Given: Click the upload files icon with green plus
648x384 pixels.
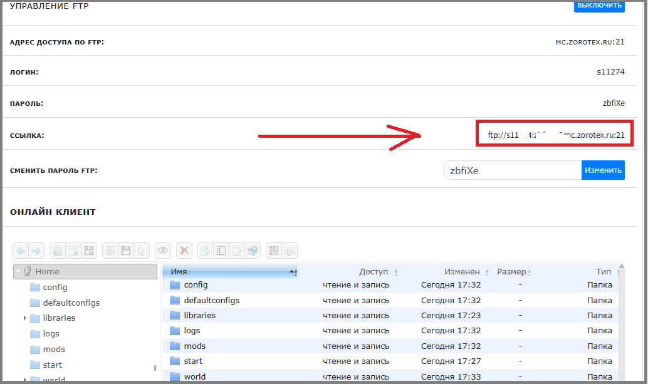Looking at the screenshot, I should pos(89,251).
